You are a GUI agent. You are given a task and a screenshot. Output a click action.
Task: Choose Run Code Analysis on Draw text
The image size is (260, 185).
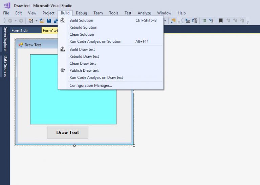tap(111, 78)
